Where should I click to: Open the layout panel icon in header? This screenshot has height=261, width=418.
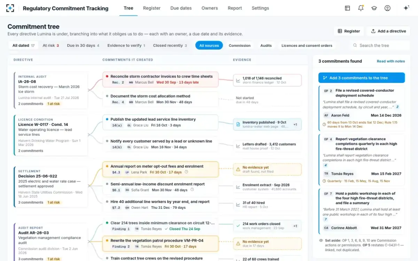tap(347, 8)
